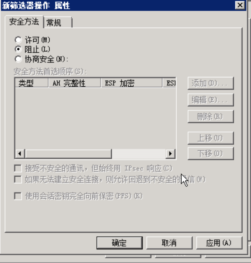
Task: Click the horizontal scrollbar thumb
Action: tap(69, 153)
